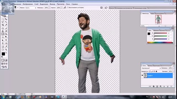
Task: Select the Type tool
Action: pyautogui.click(x=6, y=40)
